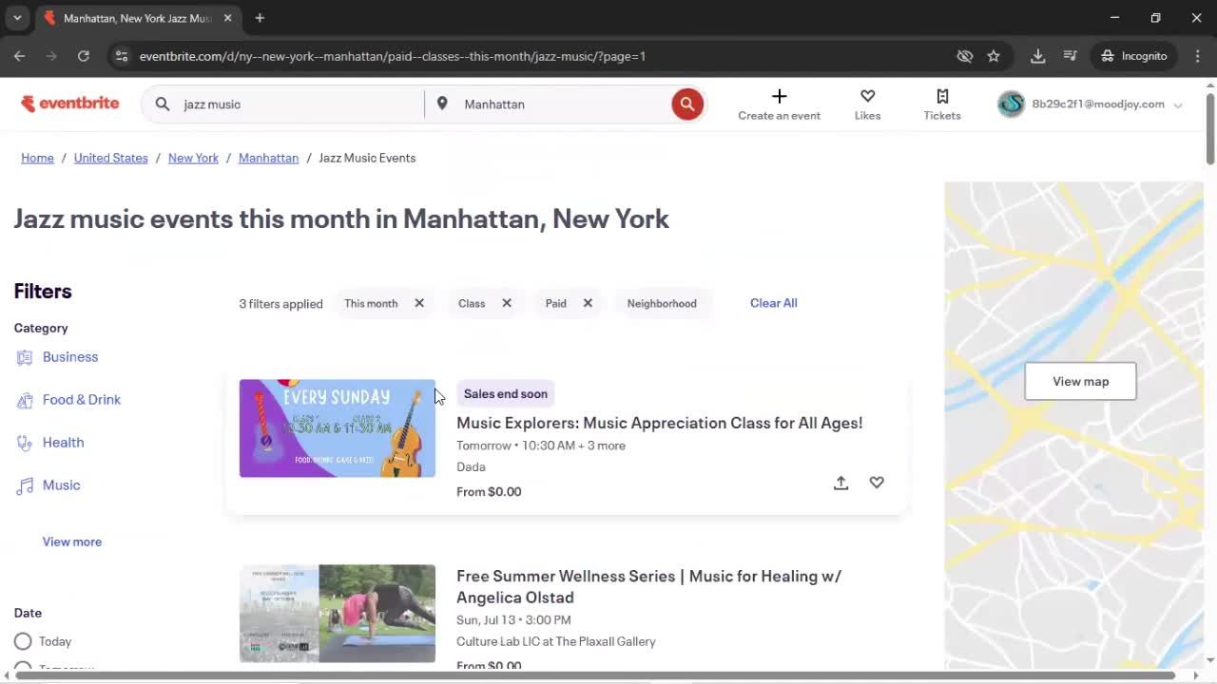The width and height of the screenshot is (1217, 684).
Task: Click the Manhattan location field
Action: (563, 104)
